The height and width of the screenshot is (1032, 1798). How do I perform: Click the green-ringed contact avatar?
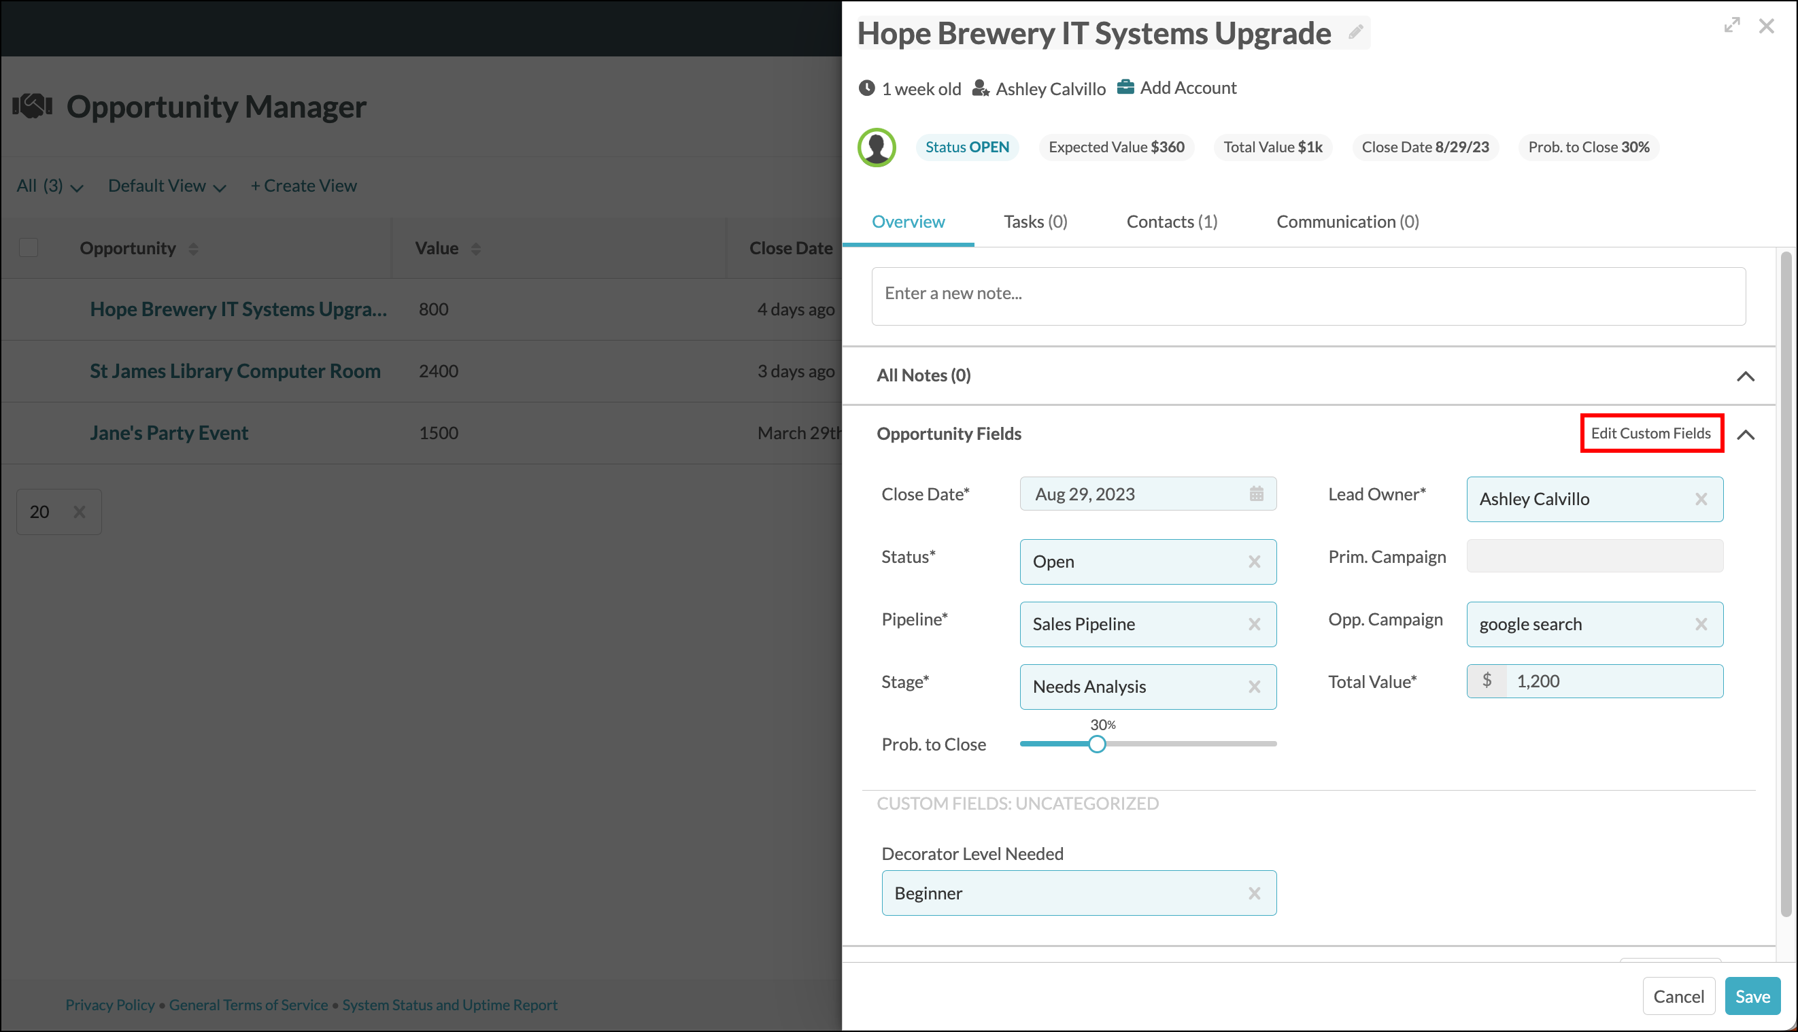877,148
